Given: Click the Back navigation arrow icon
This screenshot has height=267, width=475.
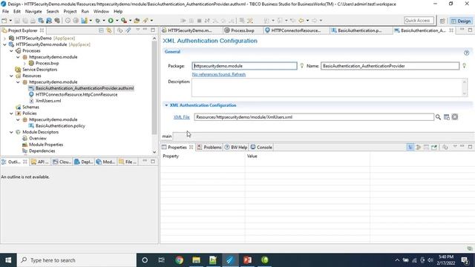Looking at the screenshot, I should coord(301,21).
